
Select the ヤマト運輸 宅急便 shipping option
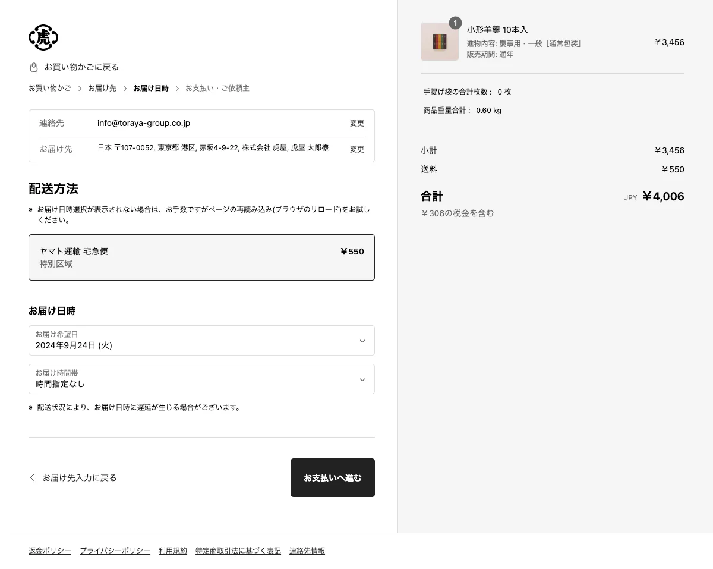(201, 257)
